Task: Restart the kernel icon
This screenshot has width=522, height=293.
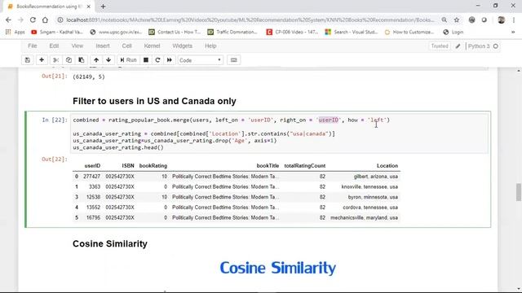Action: pyautogui.click(x=157, y=60)
